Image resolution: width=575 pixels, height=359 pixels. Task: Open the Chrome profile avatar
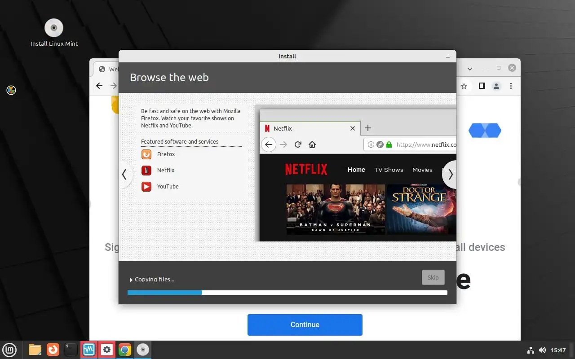496,86
